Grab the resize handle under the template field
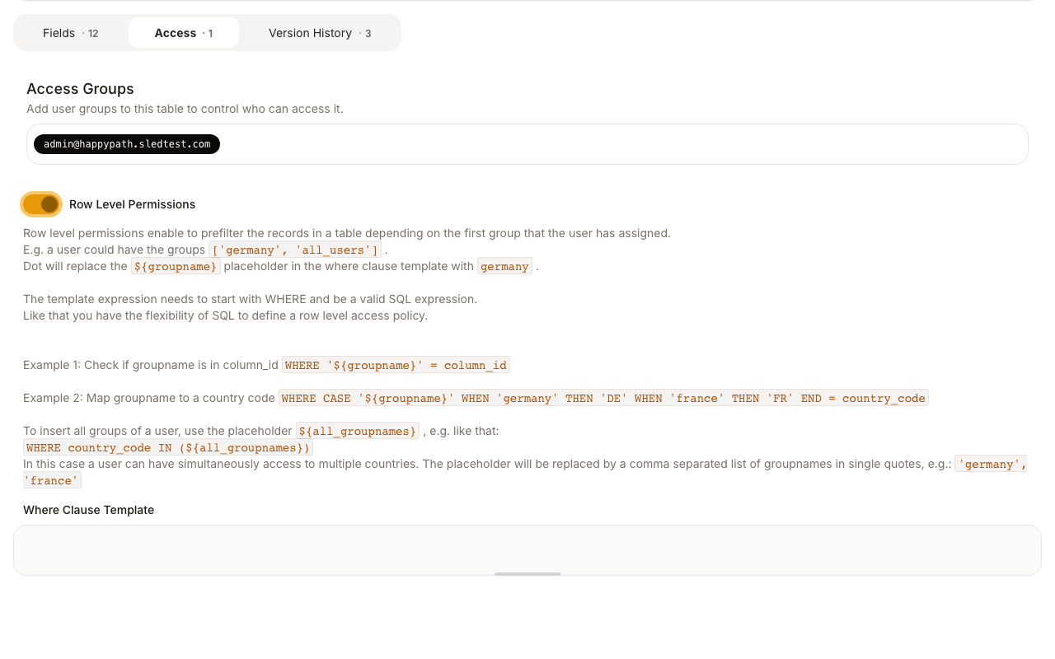 pyautogui.click(x=527, y=573)
